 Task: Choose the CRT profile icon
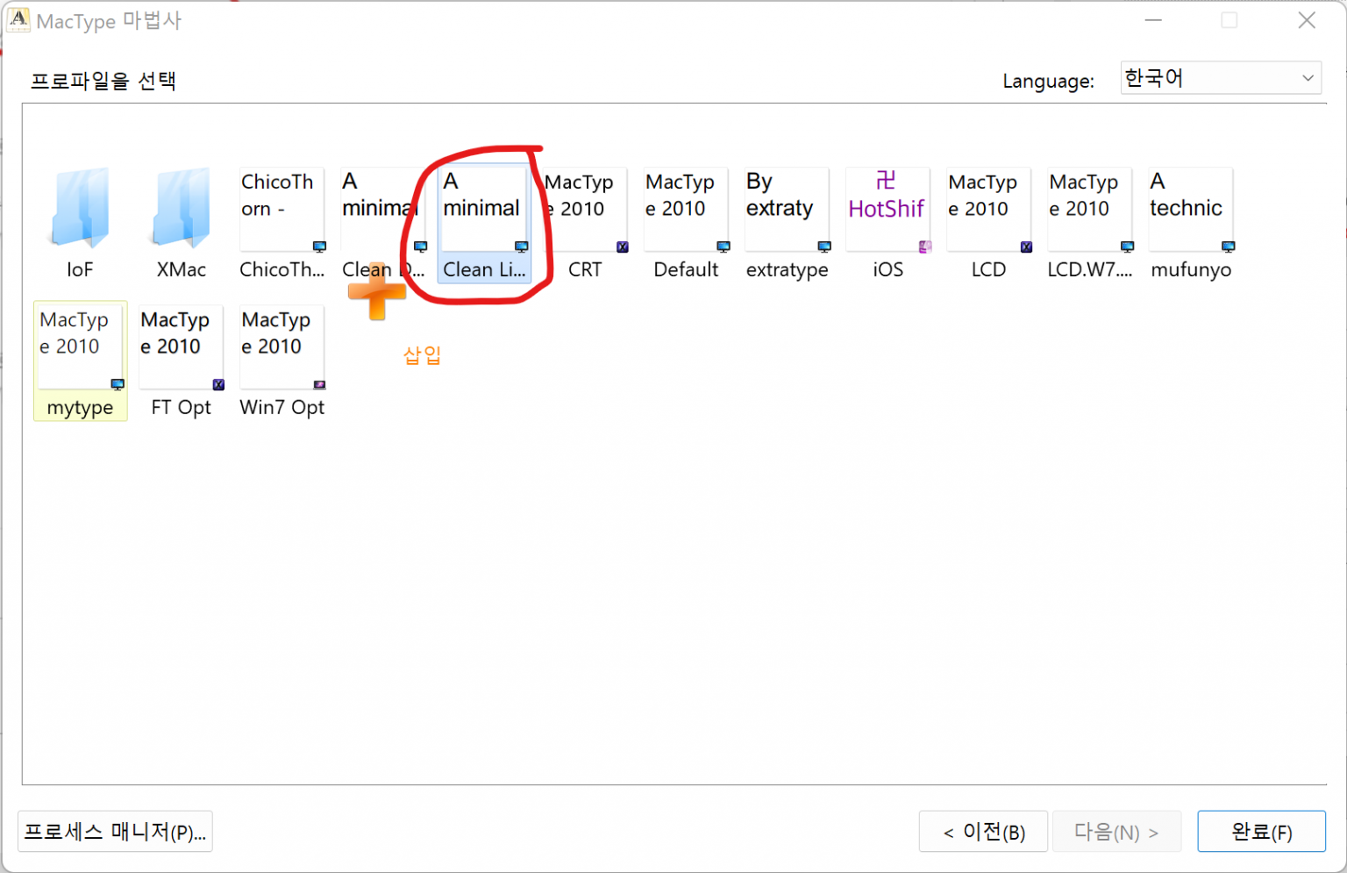(x=585, y=209)
